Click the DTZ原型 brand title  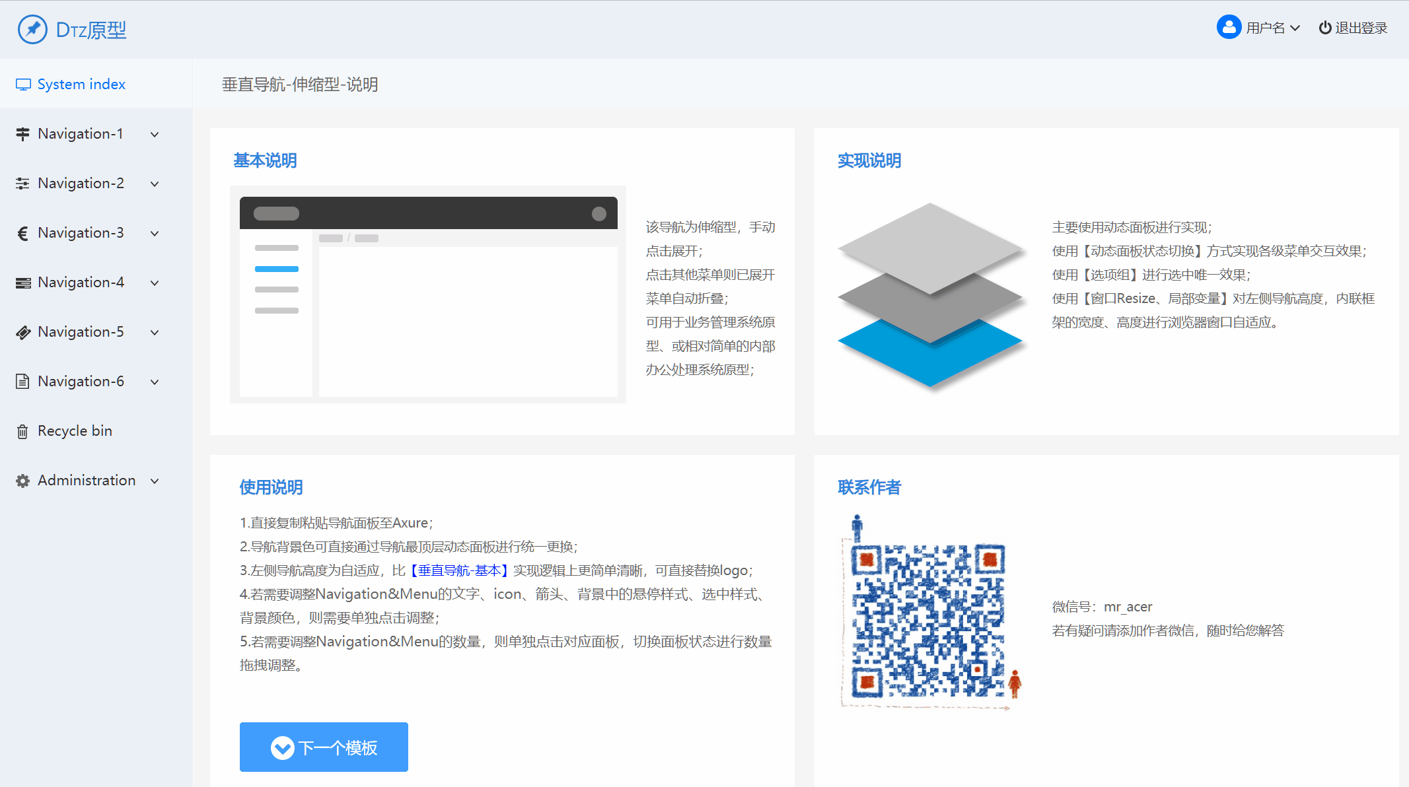(x=91, y=30)
